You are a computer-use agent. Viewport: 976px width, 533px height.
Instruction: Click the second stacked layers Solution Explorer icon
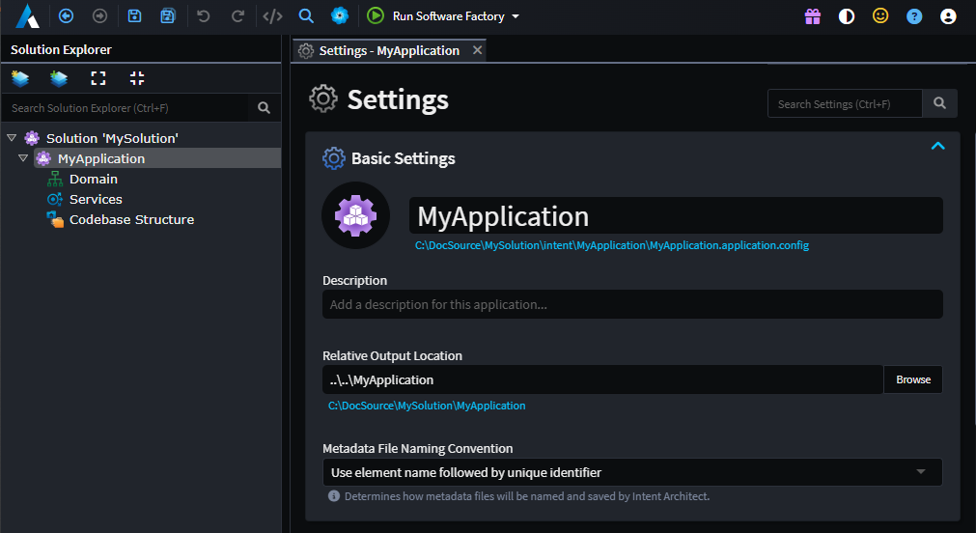pyautogui.click(x=59, y=78)
